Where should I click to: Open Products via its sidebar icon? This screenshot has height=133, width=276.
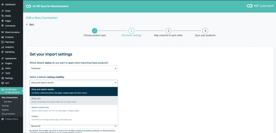2,37
